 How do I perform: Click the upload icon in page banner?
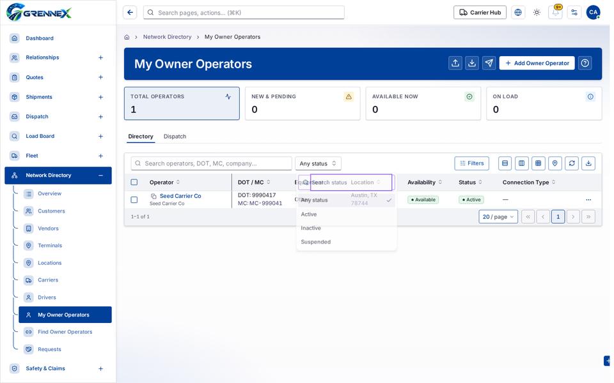(455, 63)
